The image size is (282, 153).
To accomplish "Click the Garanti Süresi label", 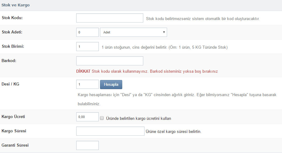I will pyautogui.click(x=15, y=145).
